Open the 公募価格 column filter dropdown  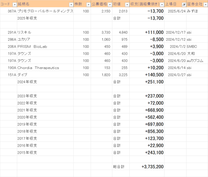110,5
